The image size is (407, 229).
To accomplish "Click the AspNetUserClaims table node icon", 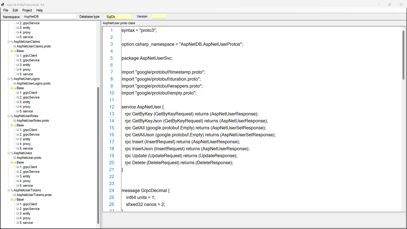I will [x=11, y=42].
